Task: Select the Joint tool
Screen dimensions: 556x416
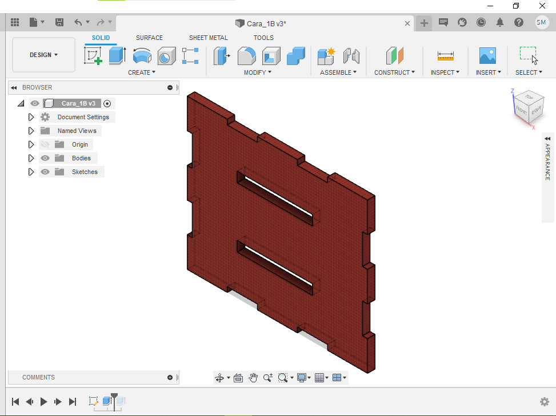Action: pos(351,55)
